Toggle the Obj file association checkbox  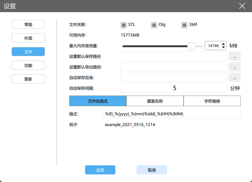154,25
